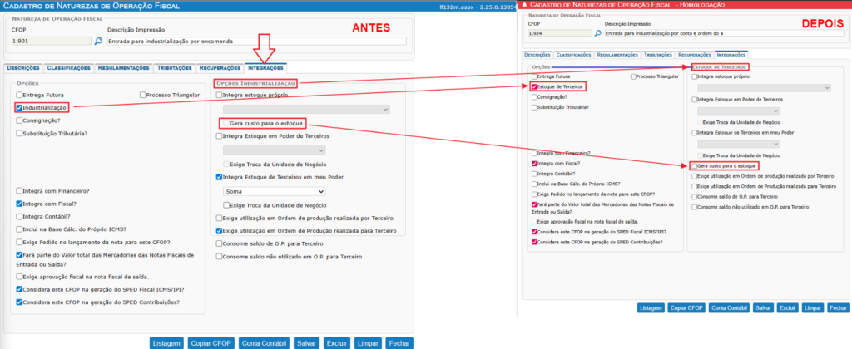852x349 pixels.
Task: Click the CFOP search magnifier beside 1.924
Action: click(x=596, y=34)
